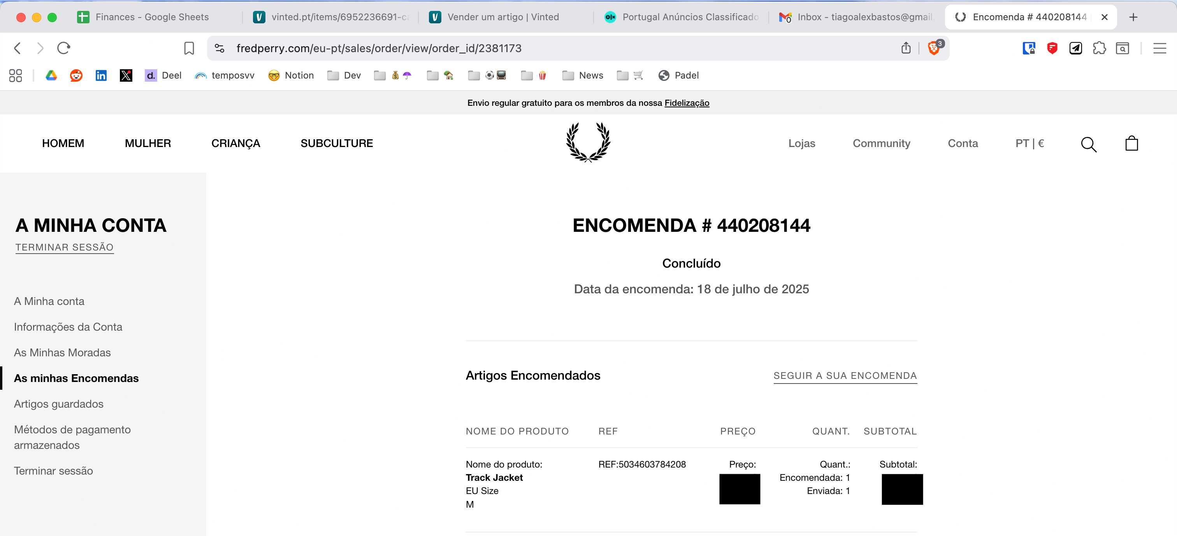Click the browser back arrow
Viewport: 1177px width, 536px height.
coord(18,48)
